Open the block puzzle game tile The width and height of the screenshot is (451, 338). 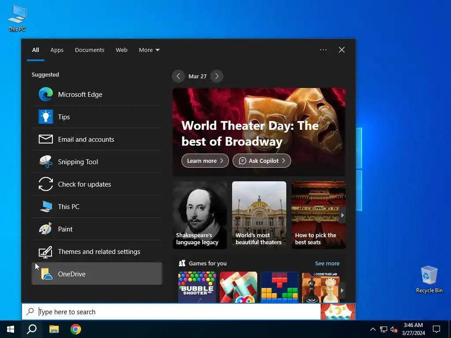[x=280, y=287]
